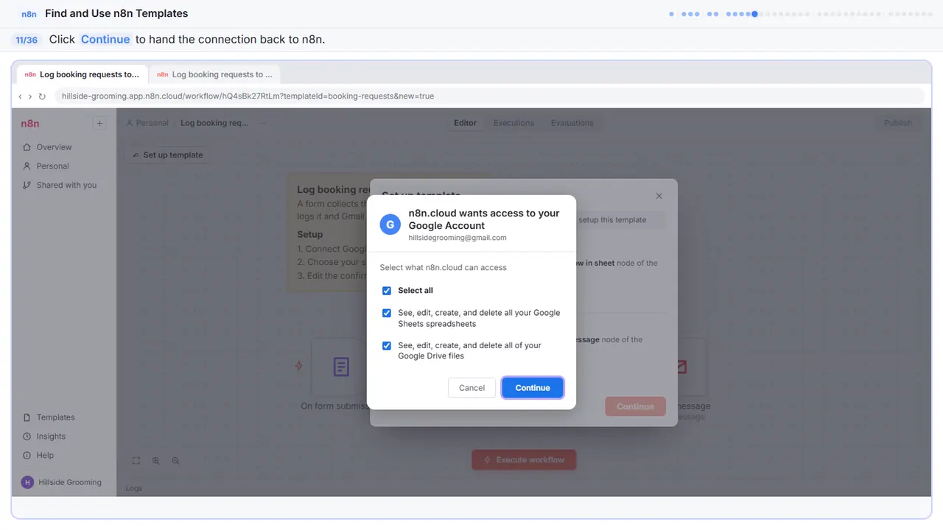Open the workflow three-dots menu
Viewport: 943px width, 530px height.
(x=261, y=123)
